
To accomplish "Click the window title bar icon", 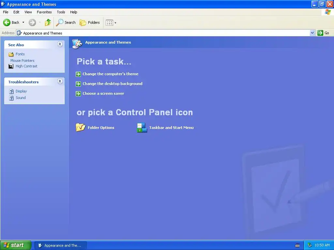I will pyautogui.click(x=3, y=4).
